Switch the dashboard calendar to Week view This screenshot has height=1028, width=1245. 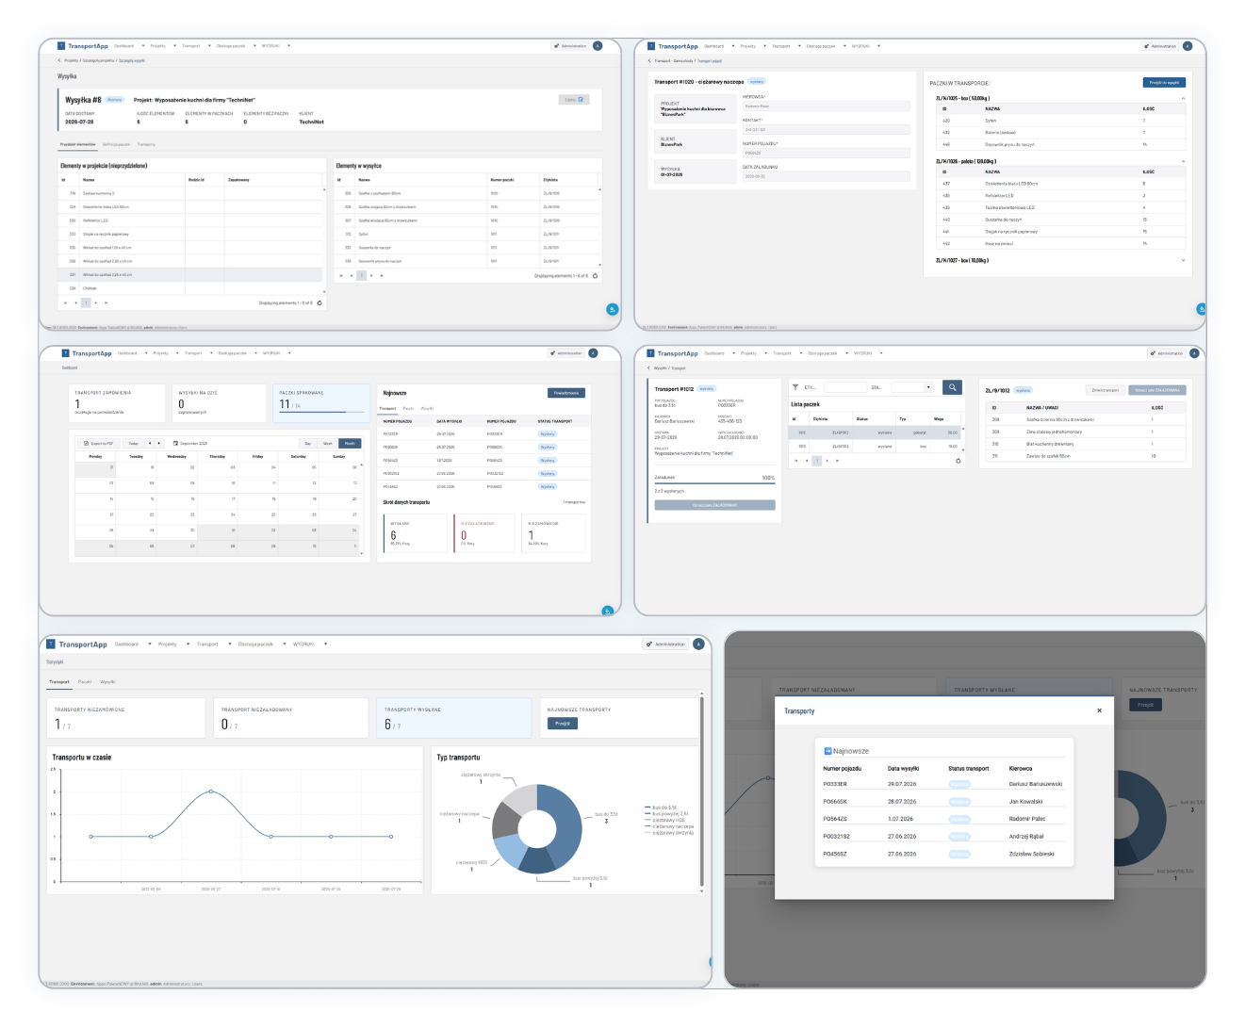pos(328,443)
